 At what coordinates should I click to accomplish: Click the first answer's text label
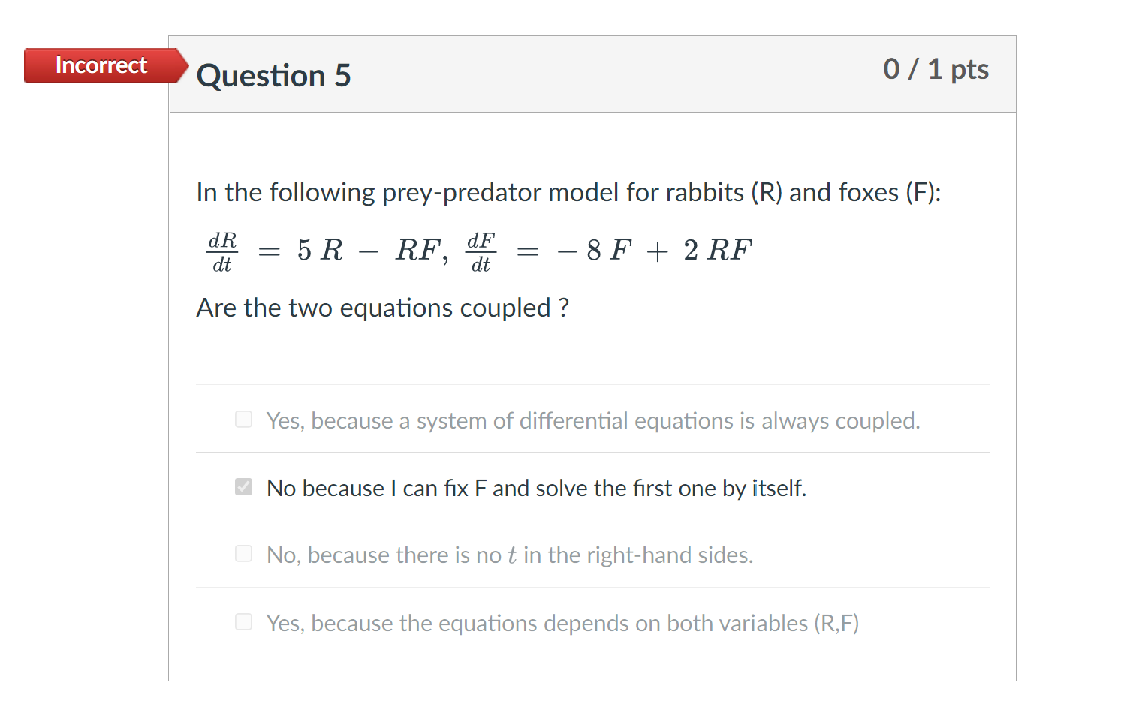point(592,420)
